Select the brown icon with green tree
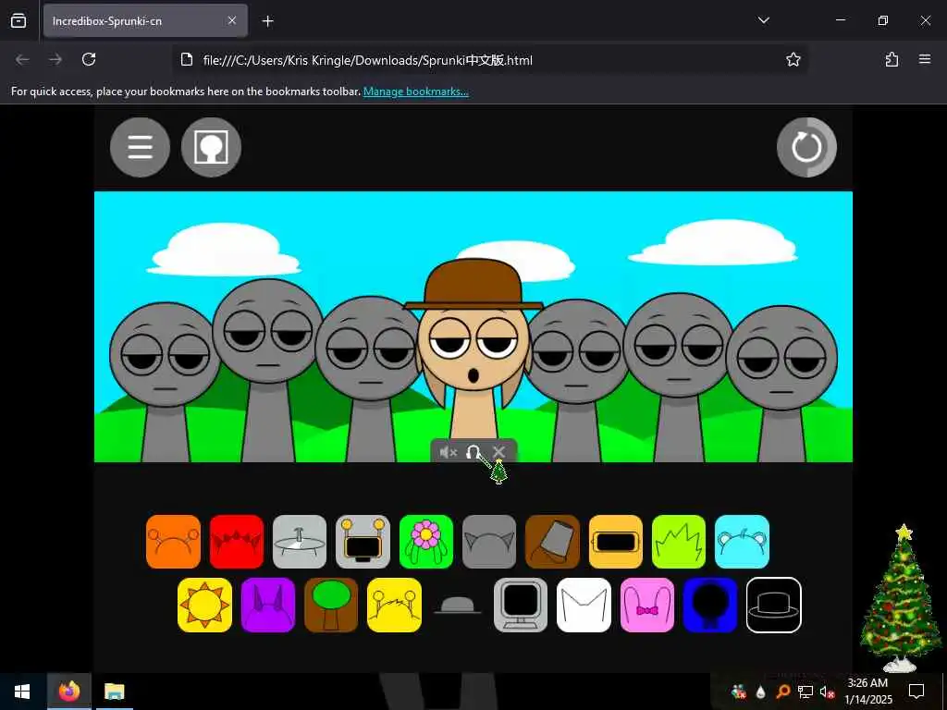 [331, 605]
